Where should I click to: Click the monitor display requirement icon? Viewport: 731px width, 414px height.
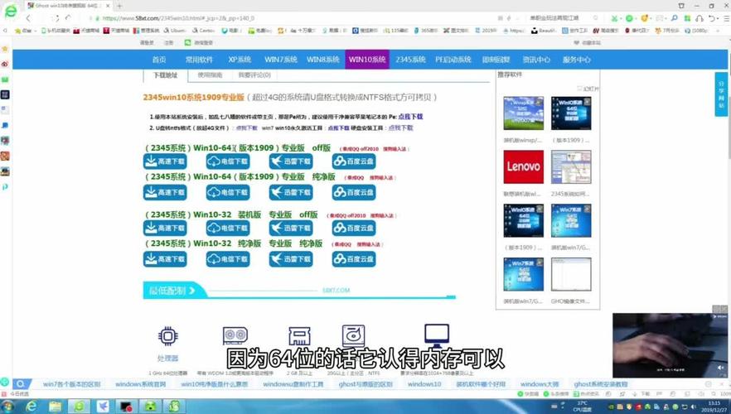click(437, 336)
